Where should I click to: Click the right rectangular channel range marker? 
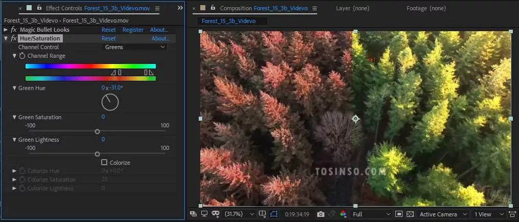pos(146,72)
